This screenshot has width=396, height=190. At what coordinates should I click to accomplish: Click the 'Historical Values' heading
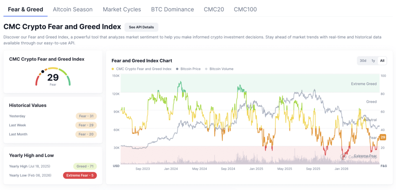28,105
